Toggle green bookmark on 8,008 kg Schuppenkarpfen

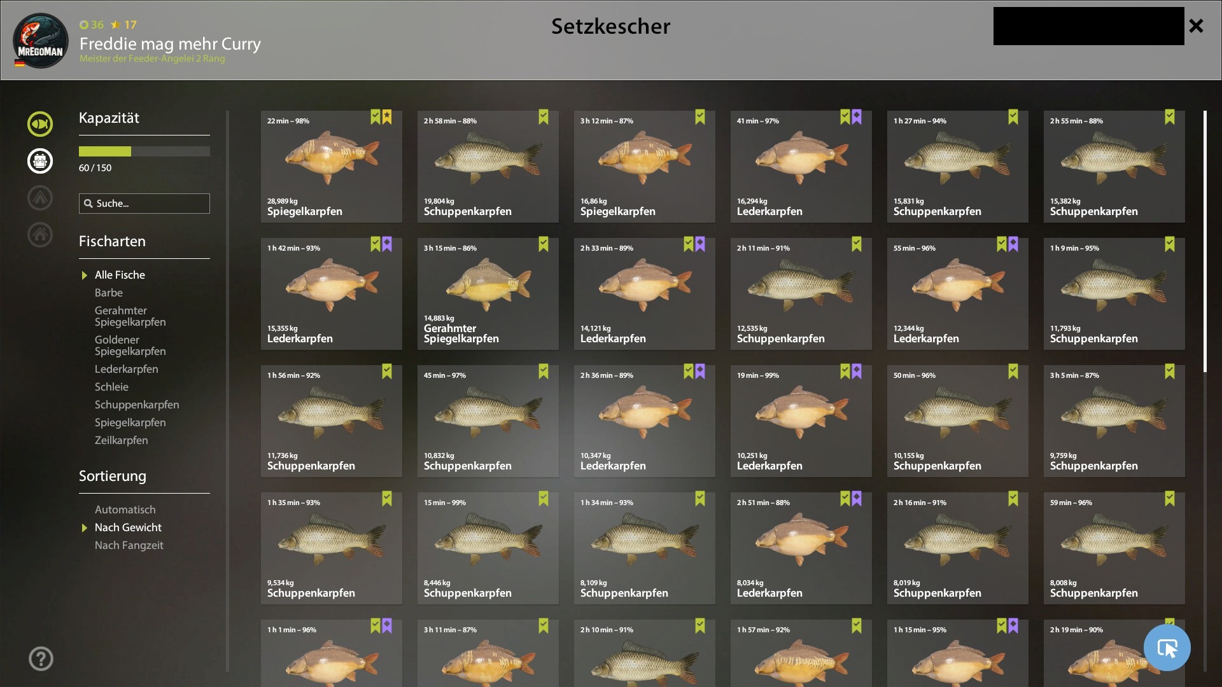1170,499
